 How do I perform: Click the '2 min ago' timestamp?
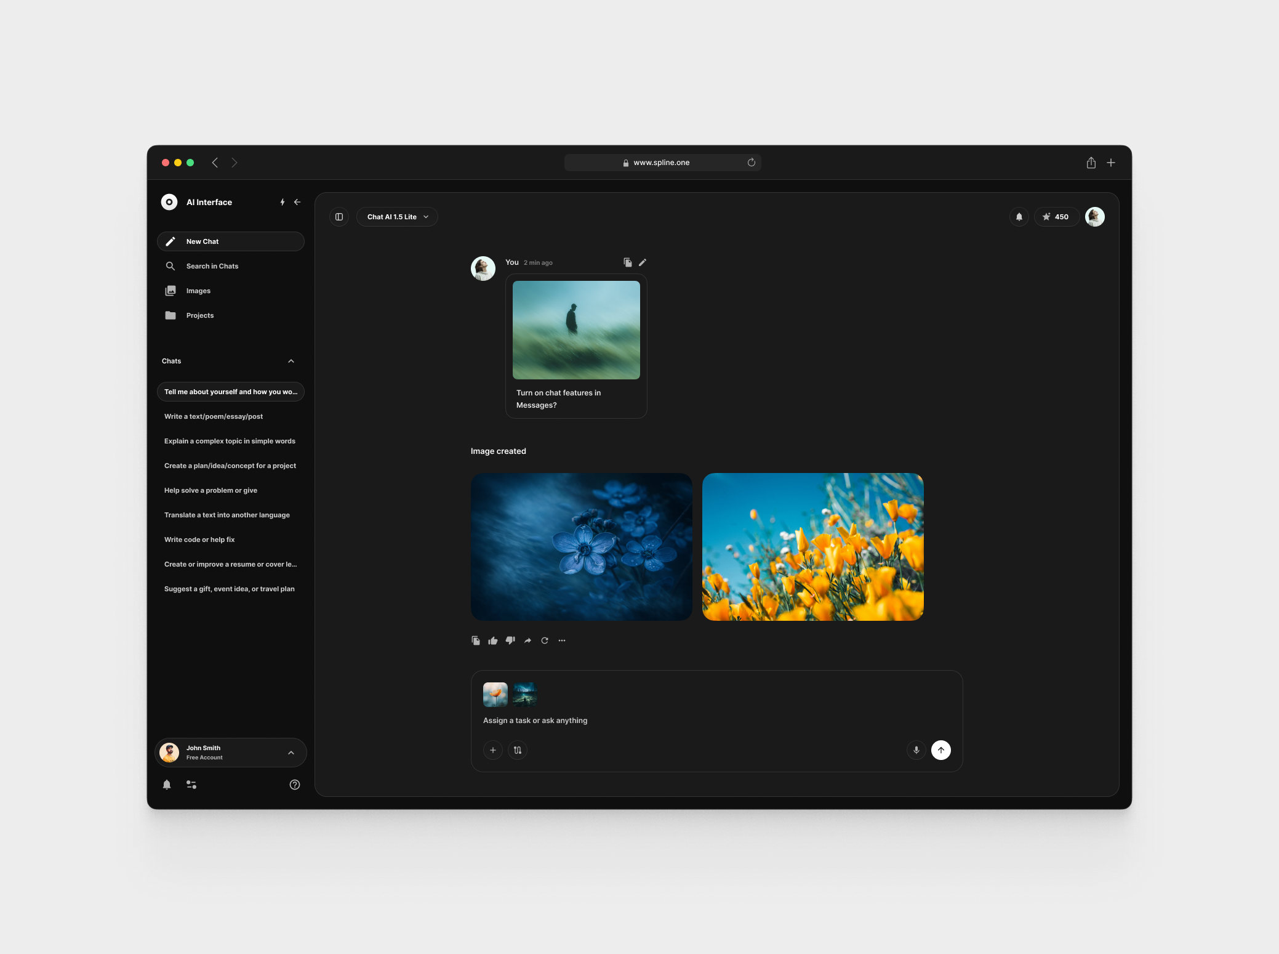(538, 263)
